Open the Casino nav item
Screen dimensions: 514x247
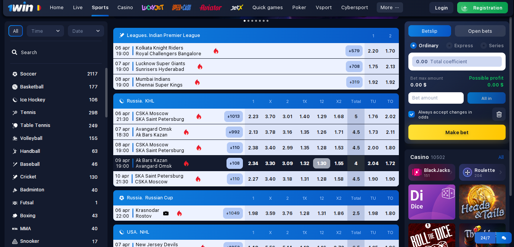[x=125, y=7]
